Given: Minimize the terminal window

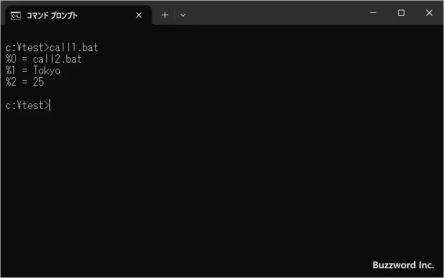Looking at the screenshot, I should 373,13.
